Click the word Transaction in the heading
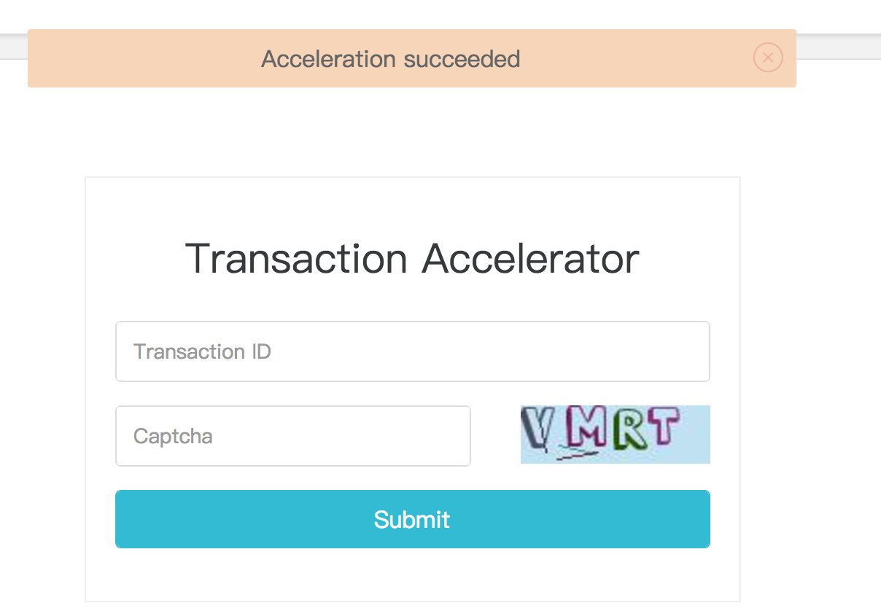 coord(296,258)
